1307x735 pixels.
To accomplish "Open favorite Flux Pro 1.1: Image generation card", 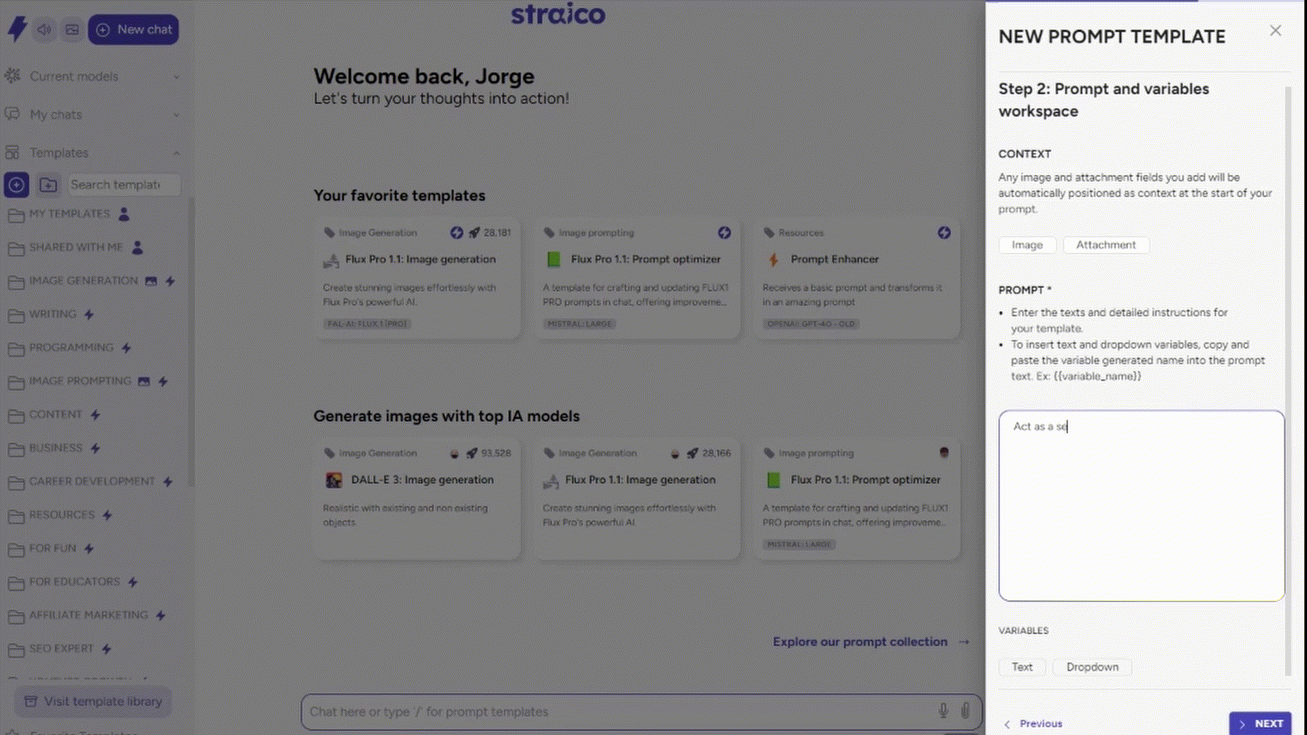I will tap(417, 278).
